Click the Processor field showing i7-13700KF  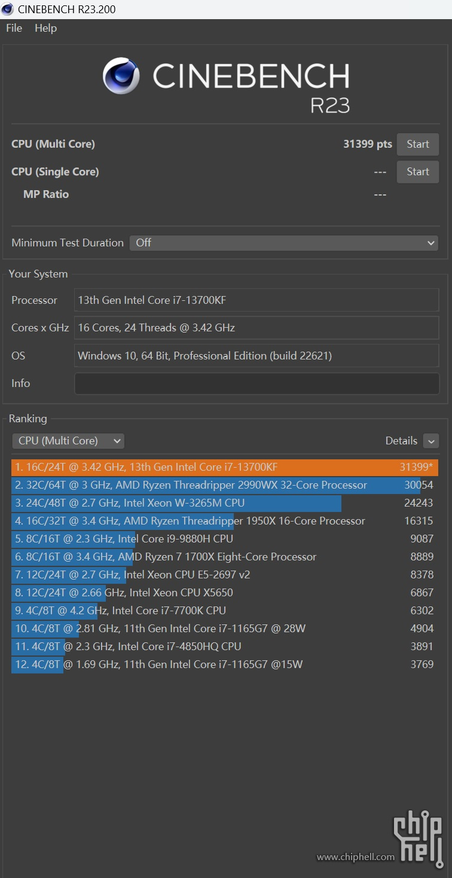(256, 300)
